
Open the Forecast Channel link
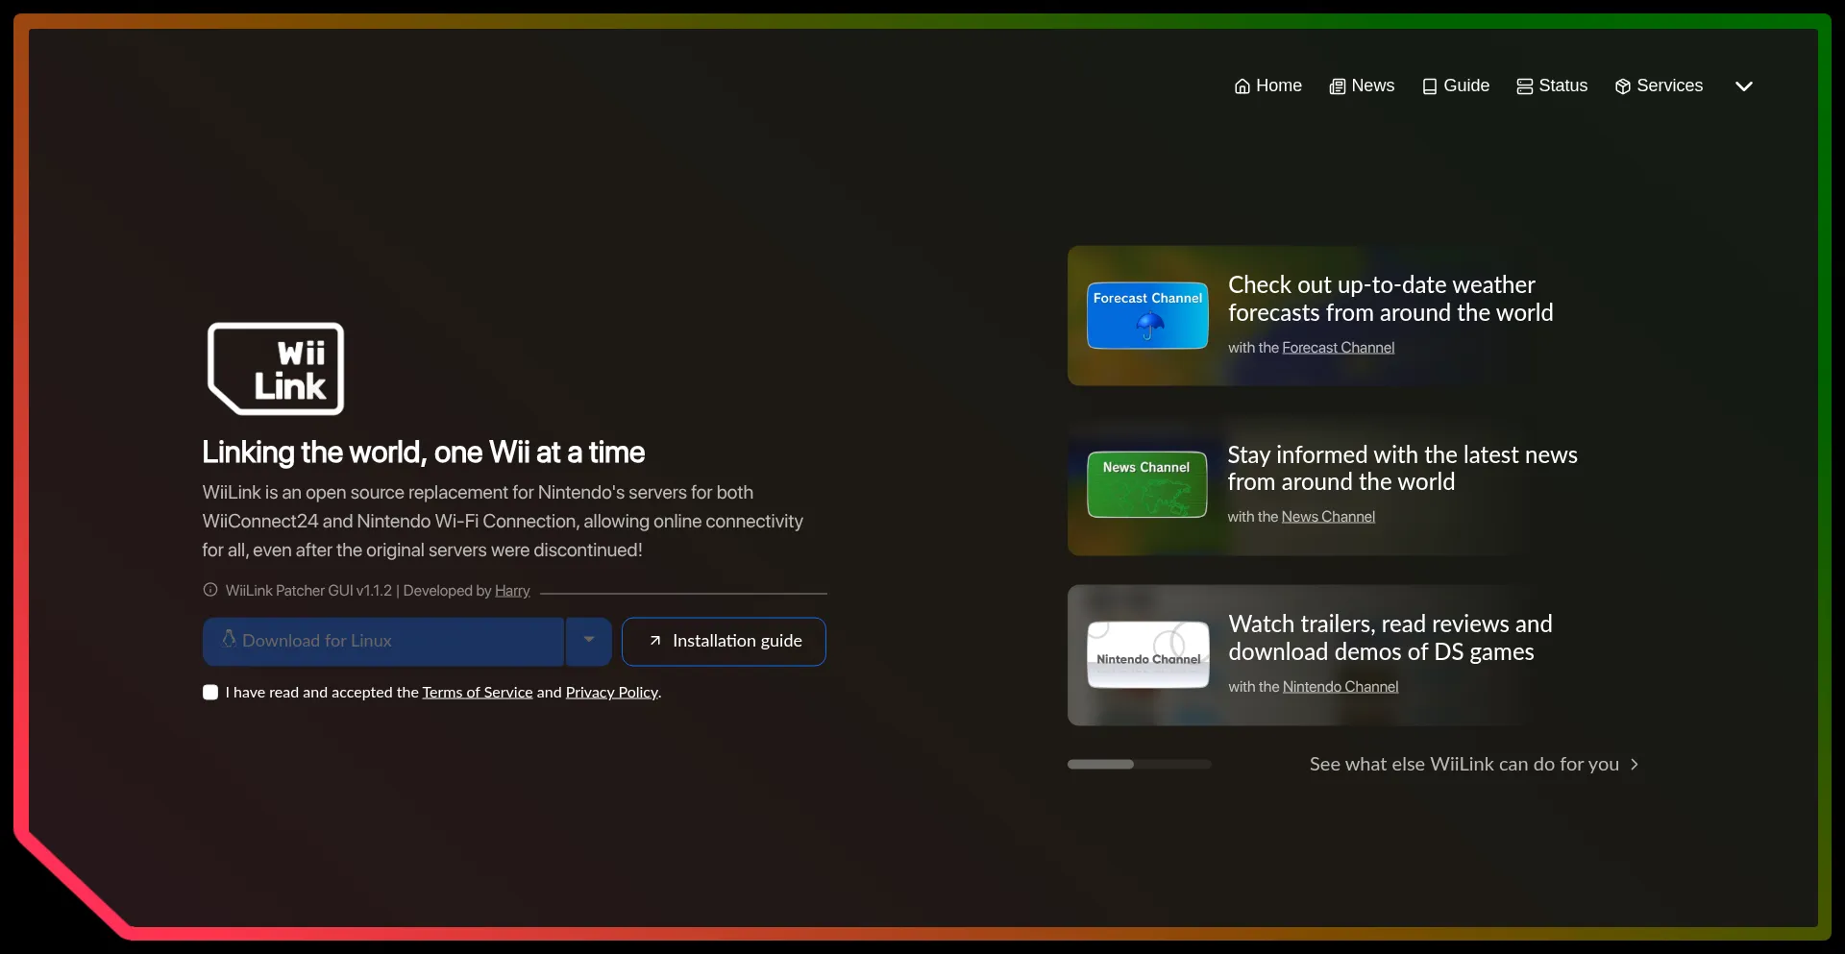(1338, 348)
